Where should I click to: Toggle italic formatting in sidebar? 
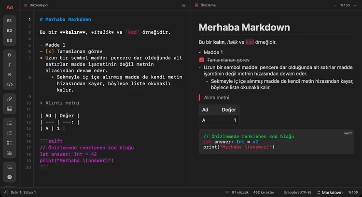tap(10, 65)
